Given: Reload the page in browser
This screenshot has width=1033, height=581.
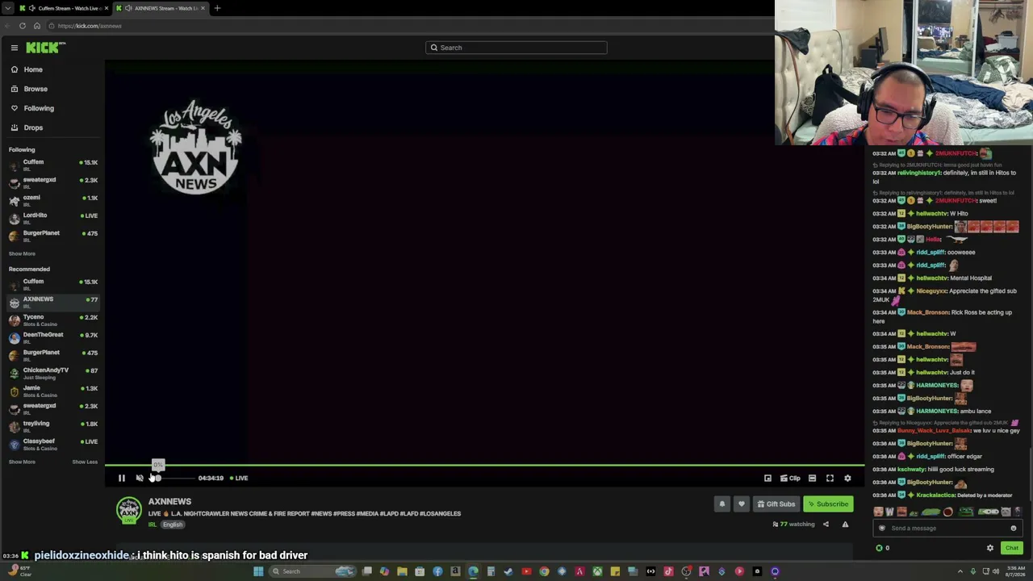Looking at the screenshot, I should tap(23, 26).
